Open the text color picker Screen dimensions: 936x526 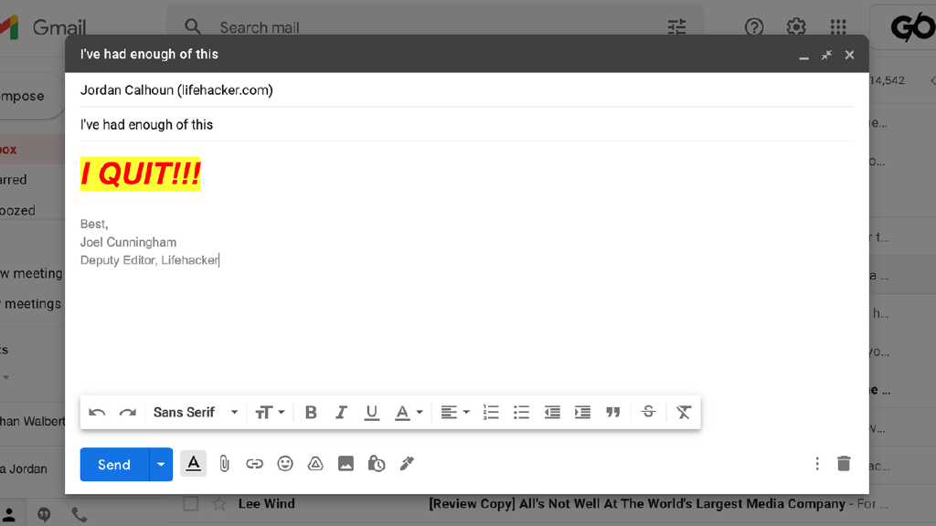point(409,412)
